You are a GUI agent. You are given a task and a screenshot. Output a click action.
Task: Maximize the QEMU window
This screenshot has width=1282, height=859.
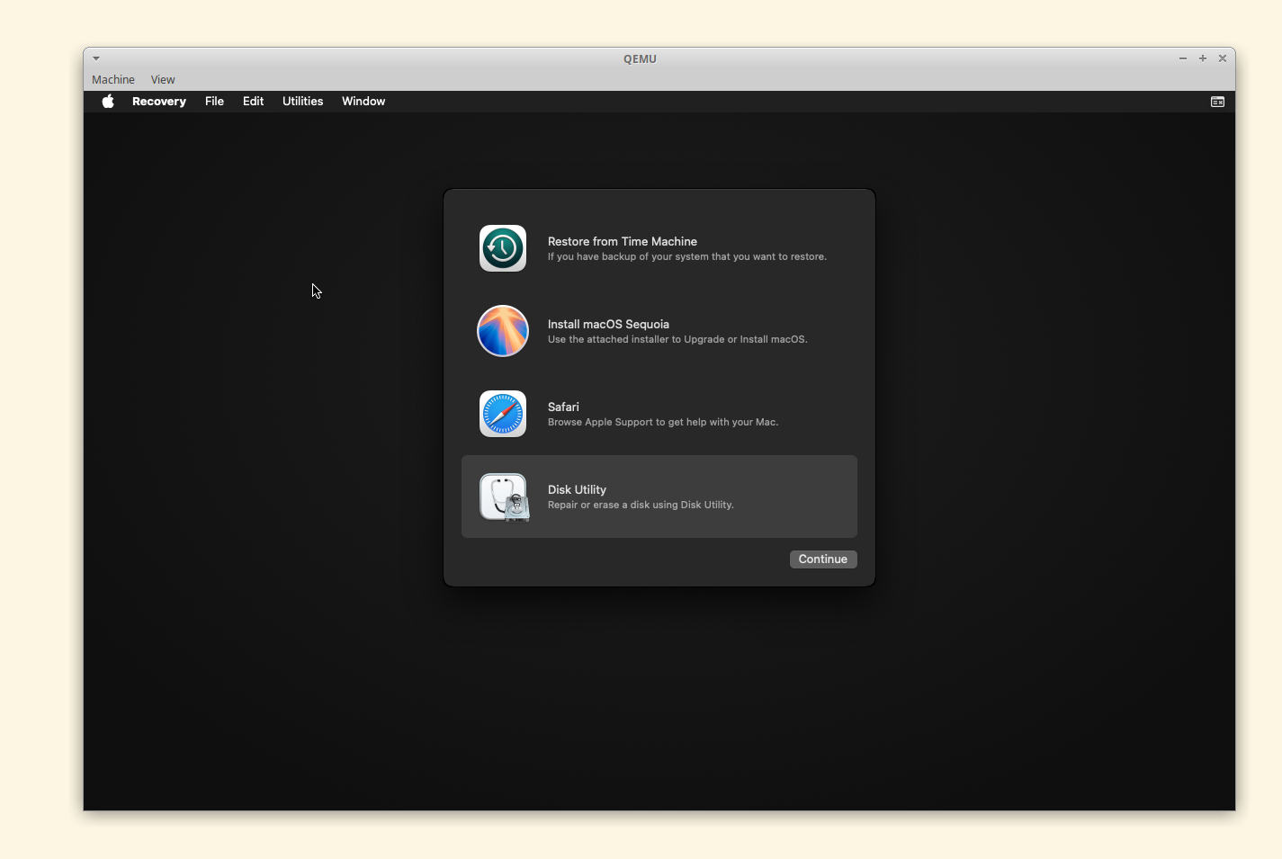point(1203,58)
